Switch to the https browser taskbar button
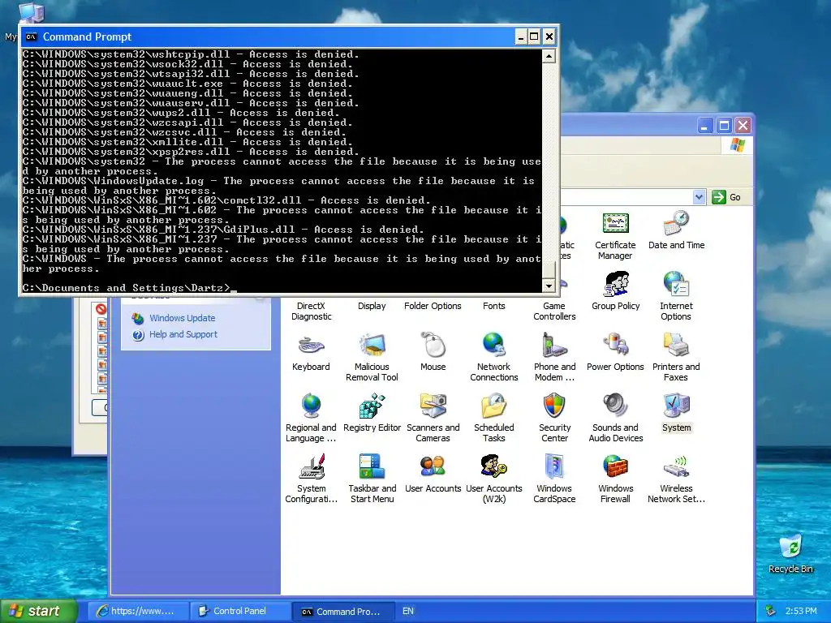 tap(137, 611)
